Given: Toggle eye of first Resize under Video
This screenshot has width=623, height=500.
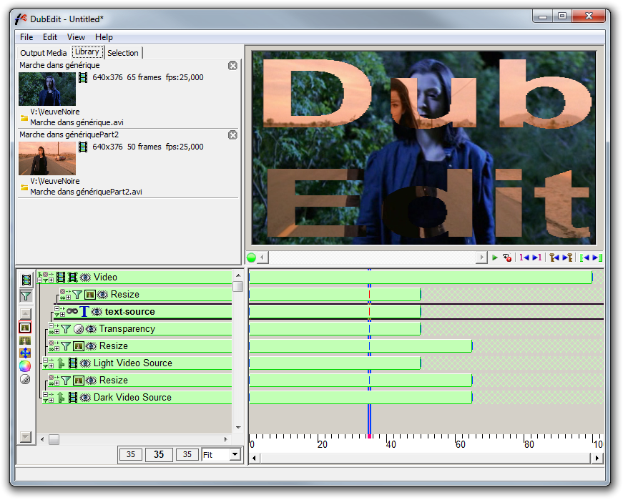Looking at the screenshot, I should point(102,295).
